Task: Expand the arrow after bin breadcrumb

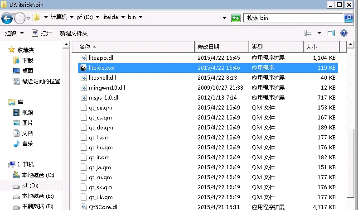Action: point(140,17)
